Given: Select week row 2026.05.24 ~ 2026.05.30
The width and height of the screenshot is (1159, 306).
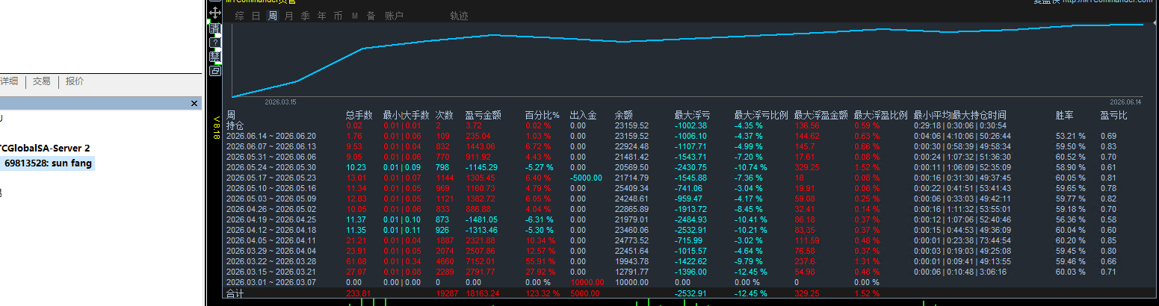Looking at the screenshot, I should [x=271, y=167].
